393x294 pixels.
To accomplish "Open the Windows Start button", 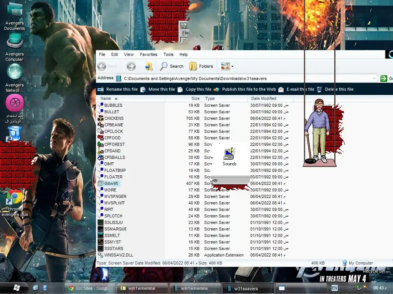I will click(x=17, y=288).
